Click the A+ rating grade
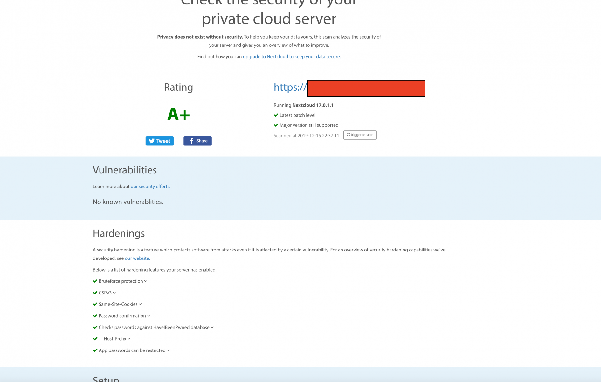The image size is (601, 382). 178,114
